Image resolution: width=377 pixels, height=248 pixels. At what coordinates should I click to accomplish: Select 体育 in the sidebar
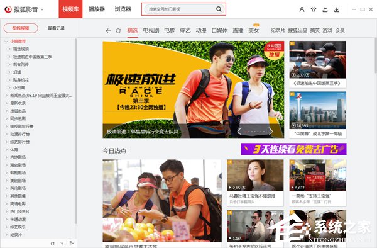pyautogui.click(x=14, y=150)
